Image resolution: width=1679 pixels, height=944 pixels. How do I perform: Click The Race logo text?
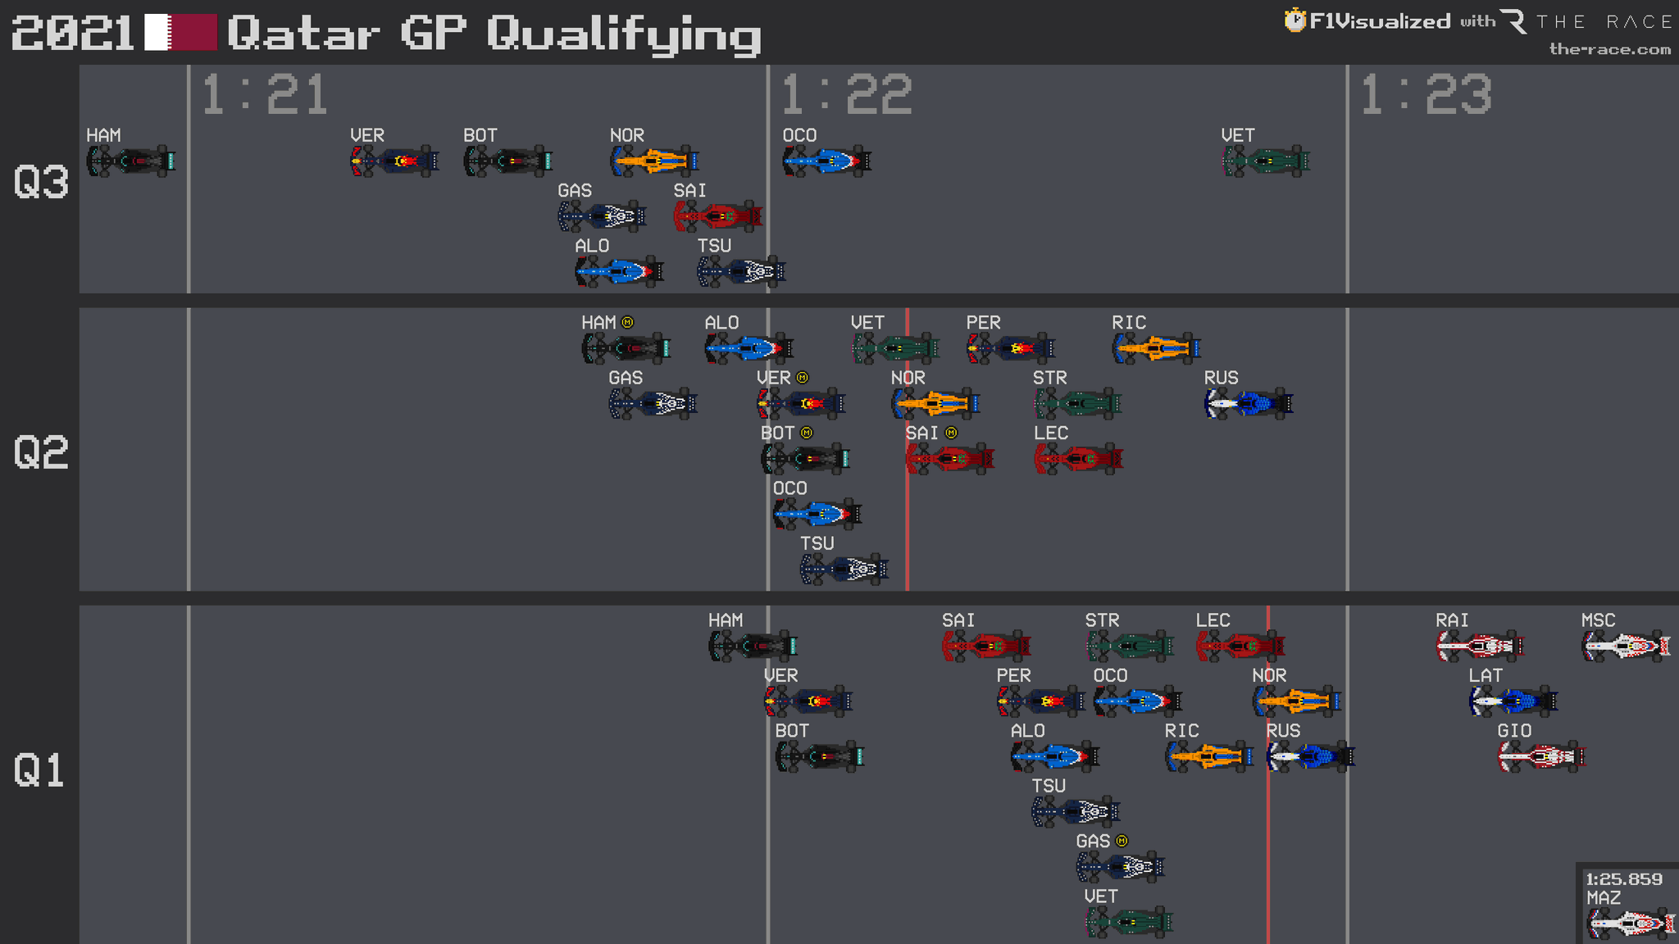click(1603, 21)
